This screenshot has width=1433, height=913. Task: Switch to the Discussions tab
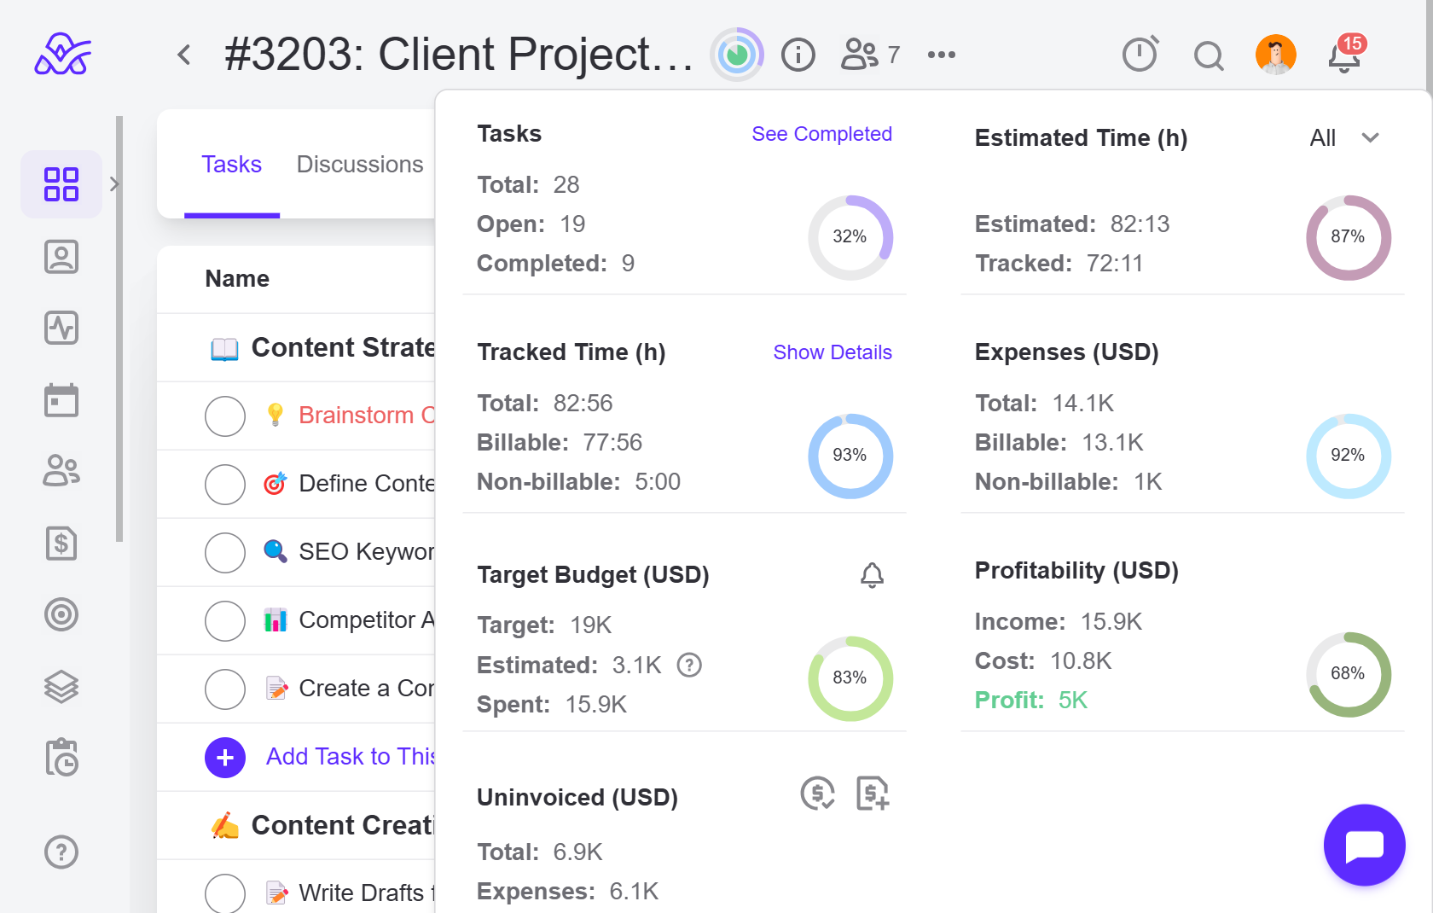pyautogui.click(x=359, y=165)
